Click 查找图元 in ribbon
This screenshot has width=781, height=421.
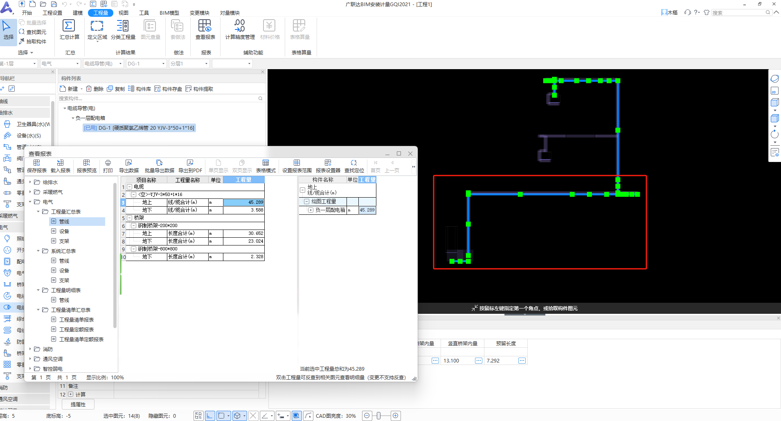[33, 32]
